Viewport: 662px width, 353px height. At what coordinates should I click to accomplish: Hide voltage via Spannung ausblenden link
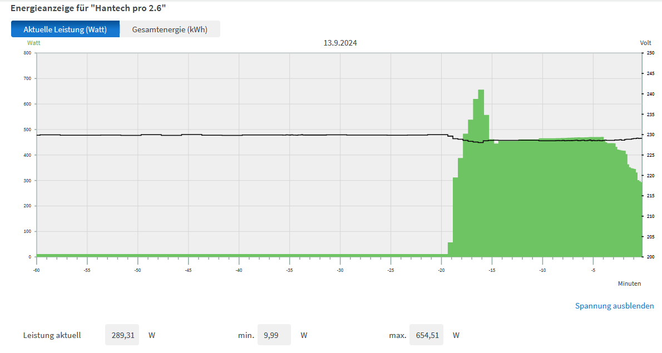point(614,306)
